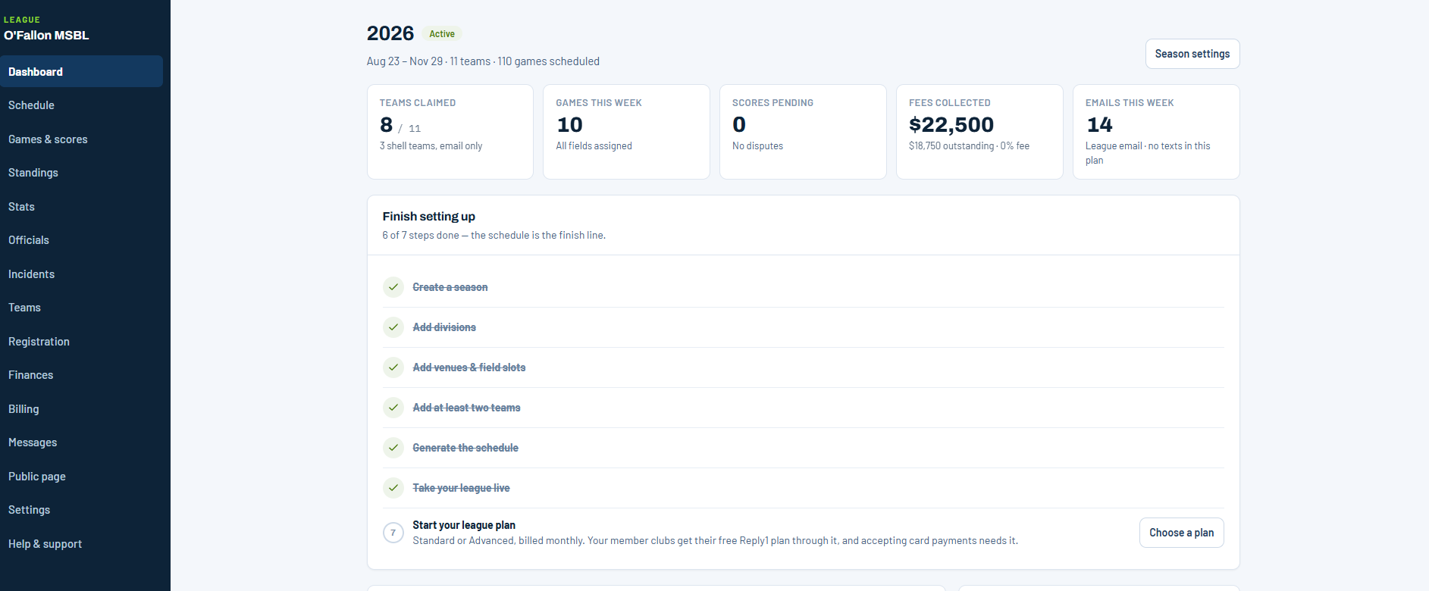Open the Emails This Week stat card
The width and height of the screenshot is (1429, 591).
coord(1156,132)
